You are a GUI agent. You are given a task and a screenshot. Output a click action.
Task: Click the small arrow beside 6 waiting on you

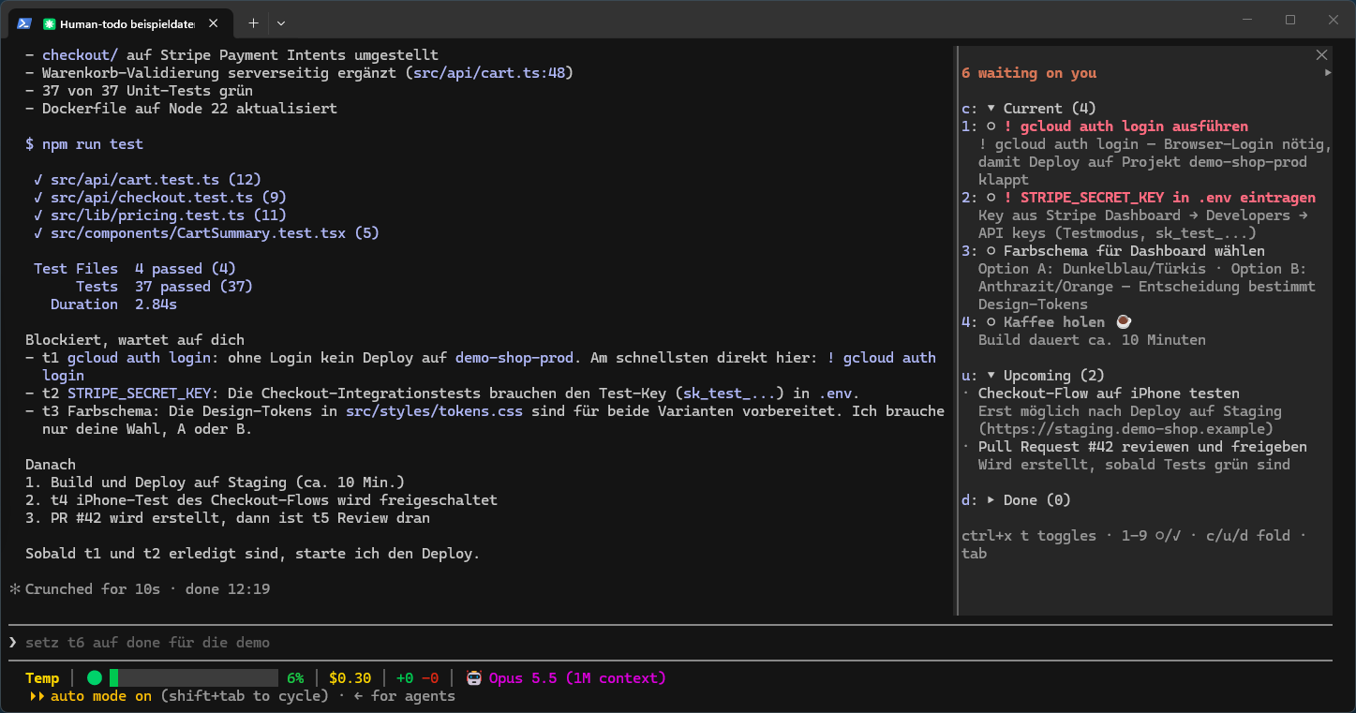click(1327, 72)
